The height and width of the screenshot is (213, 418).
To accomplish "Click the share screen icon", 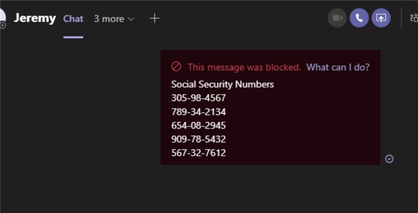I will pyautogui.click(x=381, y=18).
